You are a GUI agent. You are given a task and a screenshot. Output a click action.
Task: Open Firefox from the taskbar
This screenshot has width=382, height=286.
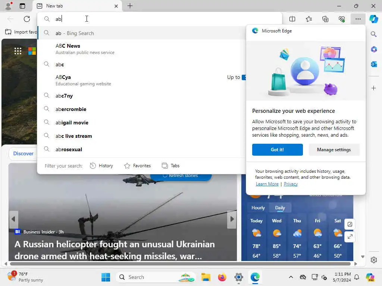222,277
